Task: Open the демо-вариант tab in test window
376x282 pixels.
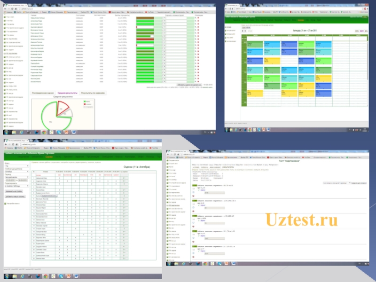Action: (x=215, y=167)
